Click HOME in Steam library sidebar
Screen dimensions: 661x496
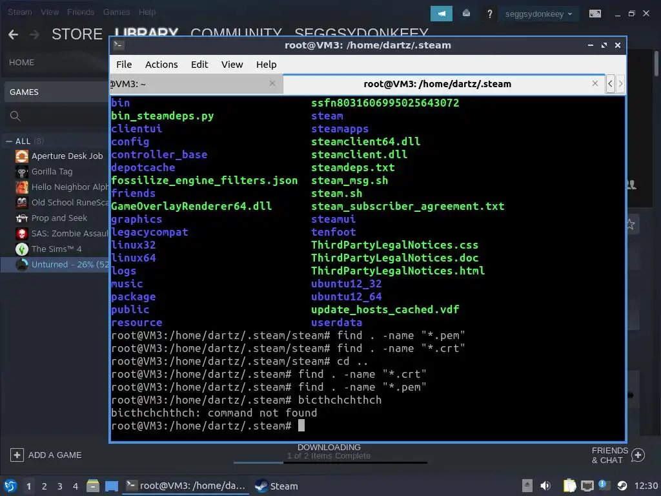[x=21, y=63]
